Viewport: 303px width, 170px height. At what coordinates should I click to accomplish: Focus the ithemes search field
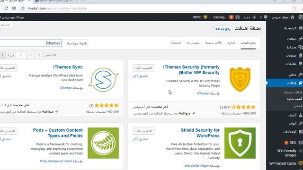tap(30, 43)
